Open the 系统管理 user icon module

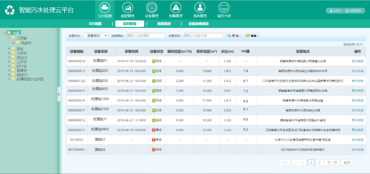pyautogui.click(x=200, y=7)
